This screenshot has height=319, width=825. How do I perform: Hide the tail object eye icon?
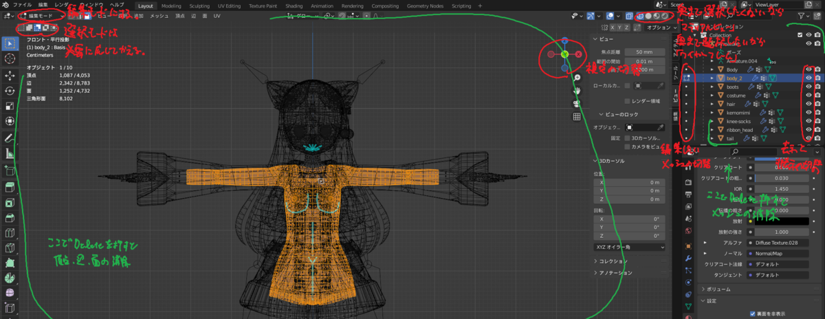(808, 138)
